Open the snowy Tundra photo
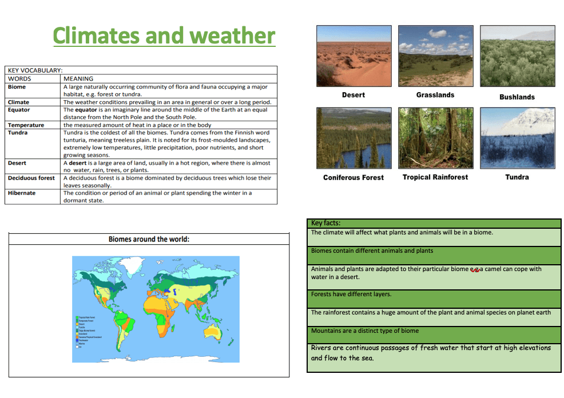 tap(517, 138)
